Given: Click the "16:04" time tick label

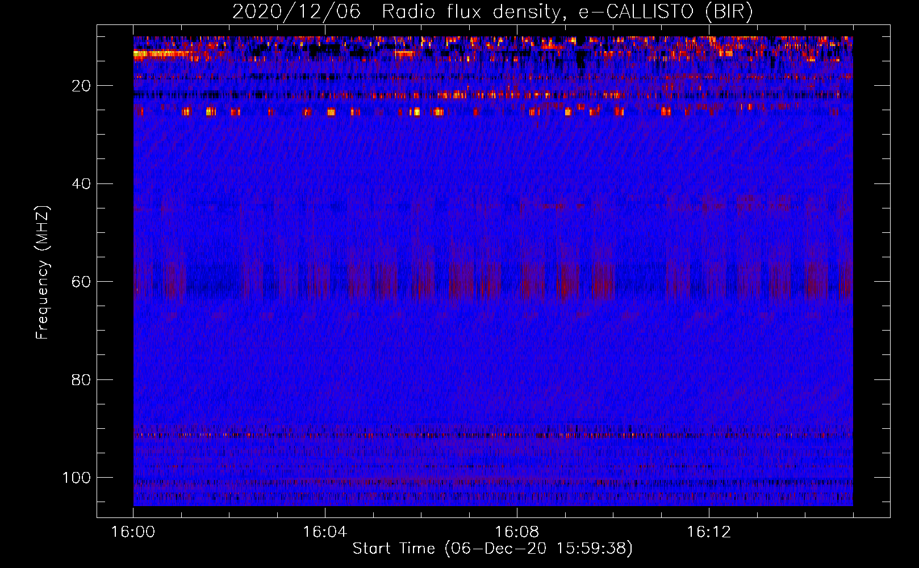Looking at the screenshot, I should click(x=325, y=532).
